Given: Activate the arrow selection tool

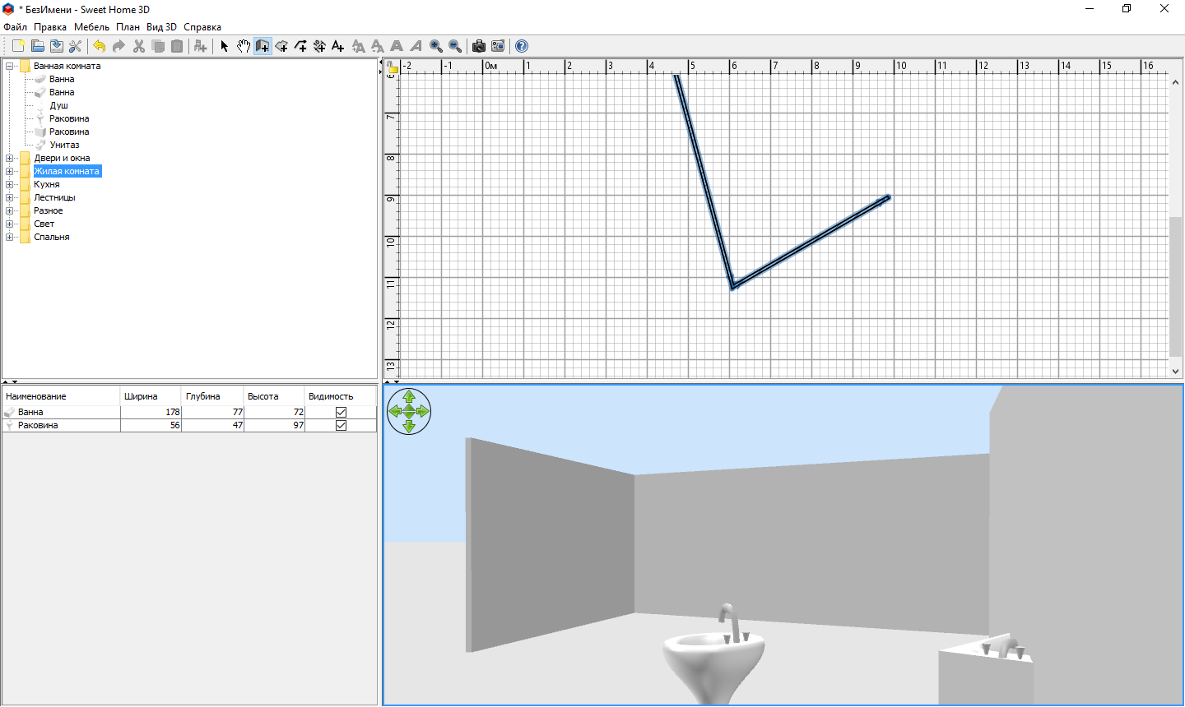Looking at the screenshot, I should 225,46.
